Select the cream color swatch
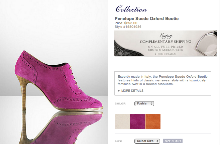 coord(122,122)
